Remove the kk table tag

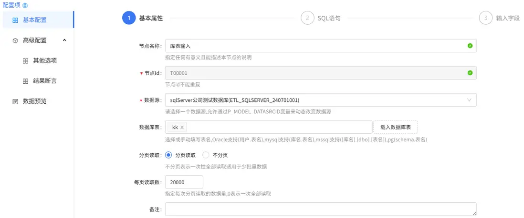pos(182,128)
